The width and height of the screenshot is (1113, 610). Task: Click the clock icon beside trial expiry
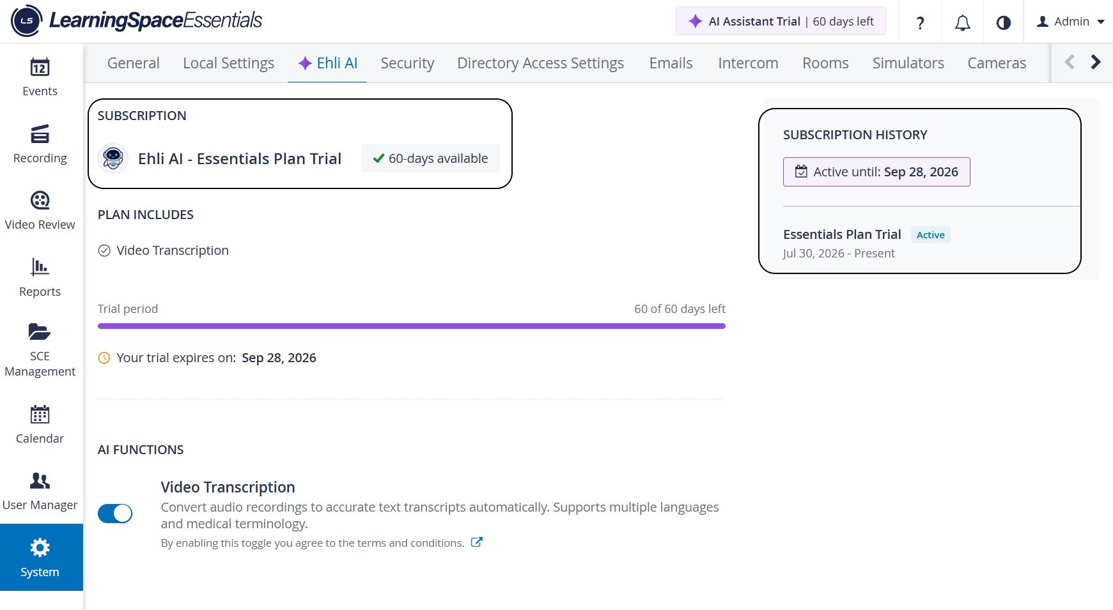(104, 358)
